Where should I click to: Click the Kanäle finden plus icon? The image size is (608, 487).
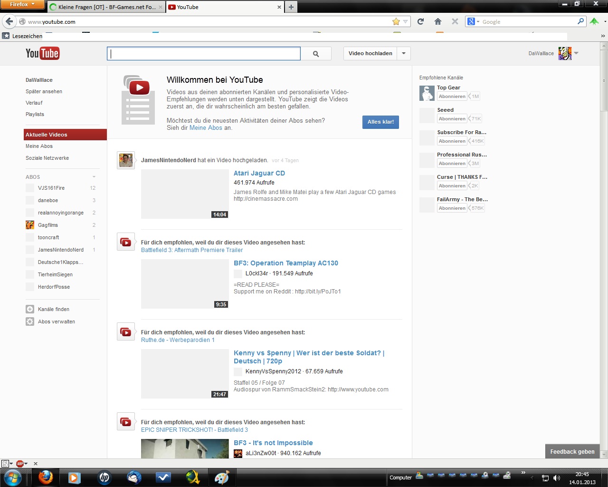pyautogui.click(x=30, y=309)
